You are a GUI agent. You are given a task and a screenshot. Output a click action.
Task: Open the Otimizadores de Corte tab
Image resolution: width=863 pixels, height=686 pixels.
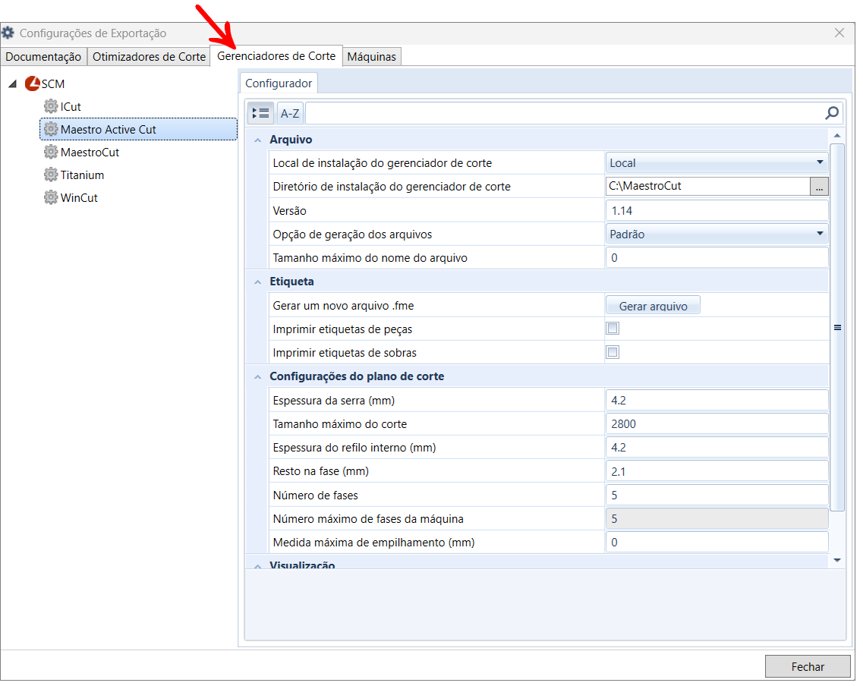click(149, 57)
